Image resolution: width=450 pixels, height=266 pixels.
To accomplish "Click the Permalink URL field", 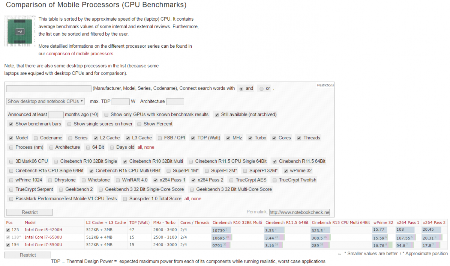I will coord(299,212).
